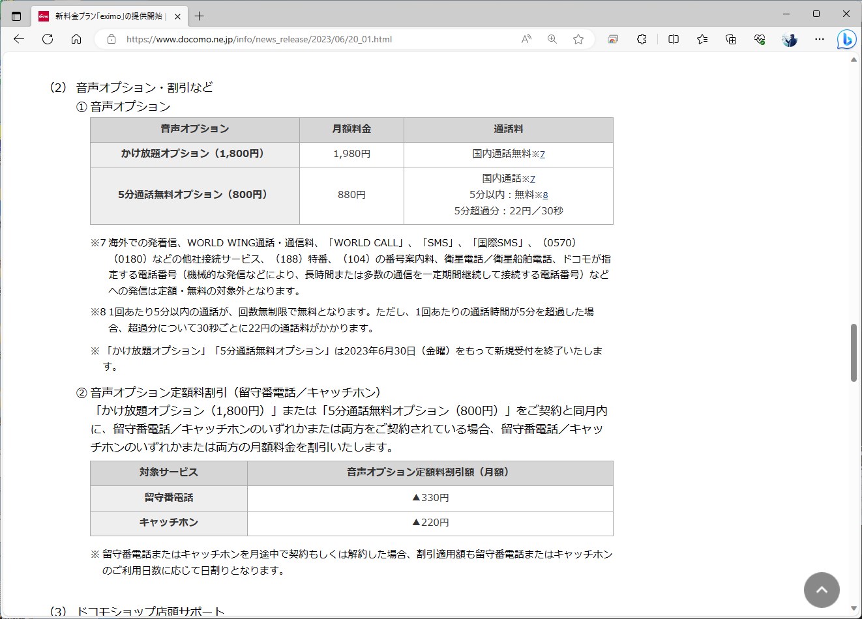View site information via the lock icon
Image resolution: width=862 pixels, height=619 pixels.
[111, 39]
